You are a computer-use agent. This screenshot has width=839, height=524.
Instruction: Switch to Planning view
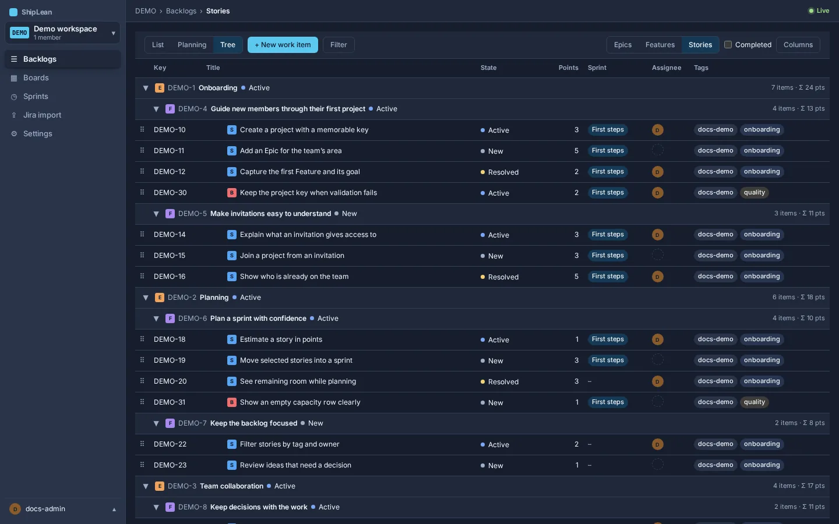192,45
